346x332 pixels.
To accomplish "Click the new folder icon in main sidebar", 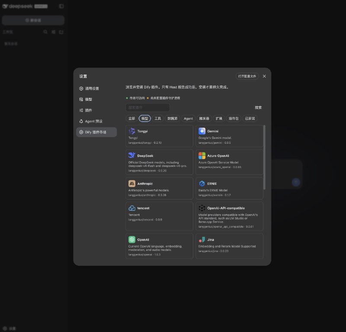I will pos(61,32).
